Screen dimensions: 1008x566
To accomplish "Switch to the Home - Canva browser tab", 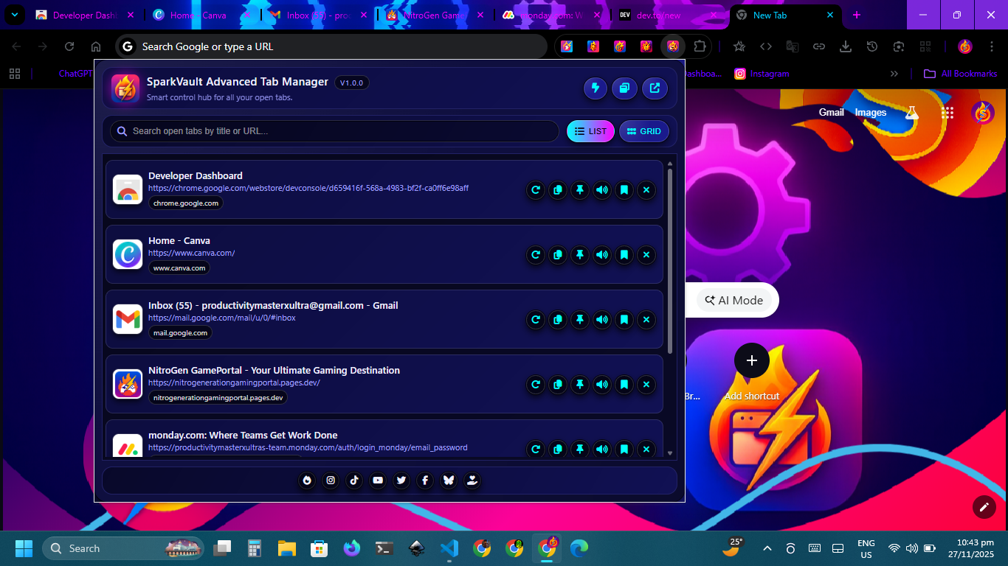I will tap(196, 15).
